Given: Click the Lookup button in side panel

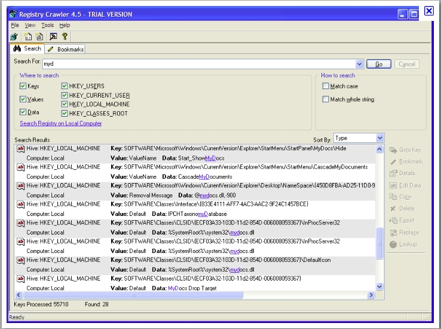Looking at the screenshot, I should pyautogui.click(x=405, y=244).
